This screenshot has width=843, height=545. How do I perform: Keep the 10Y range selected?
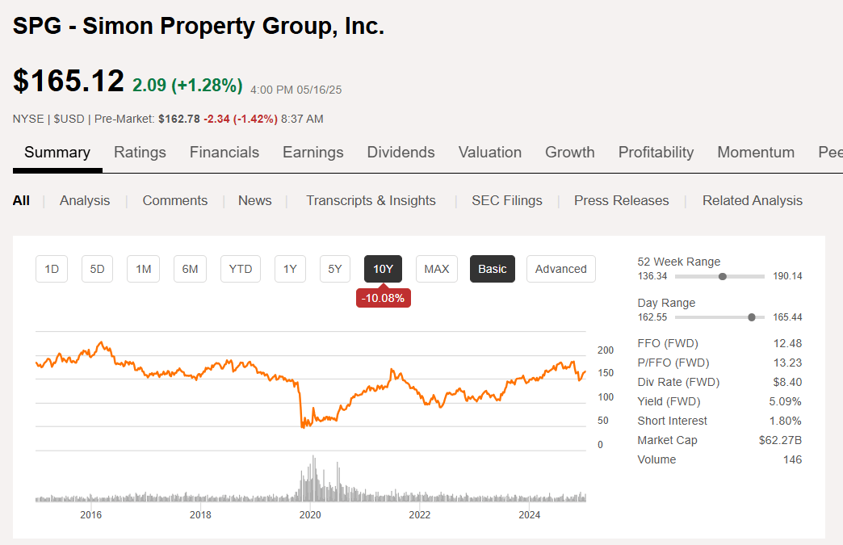(x=383, y=269)
